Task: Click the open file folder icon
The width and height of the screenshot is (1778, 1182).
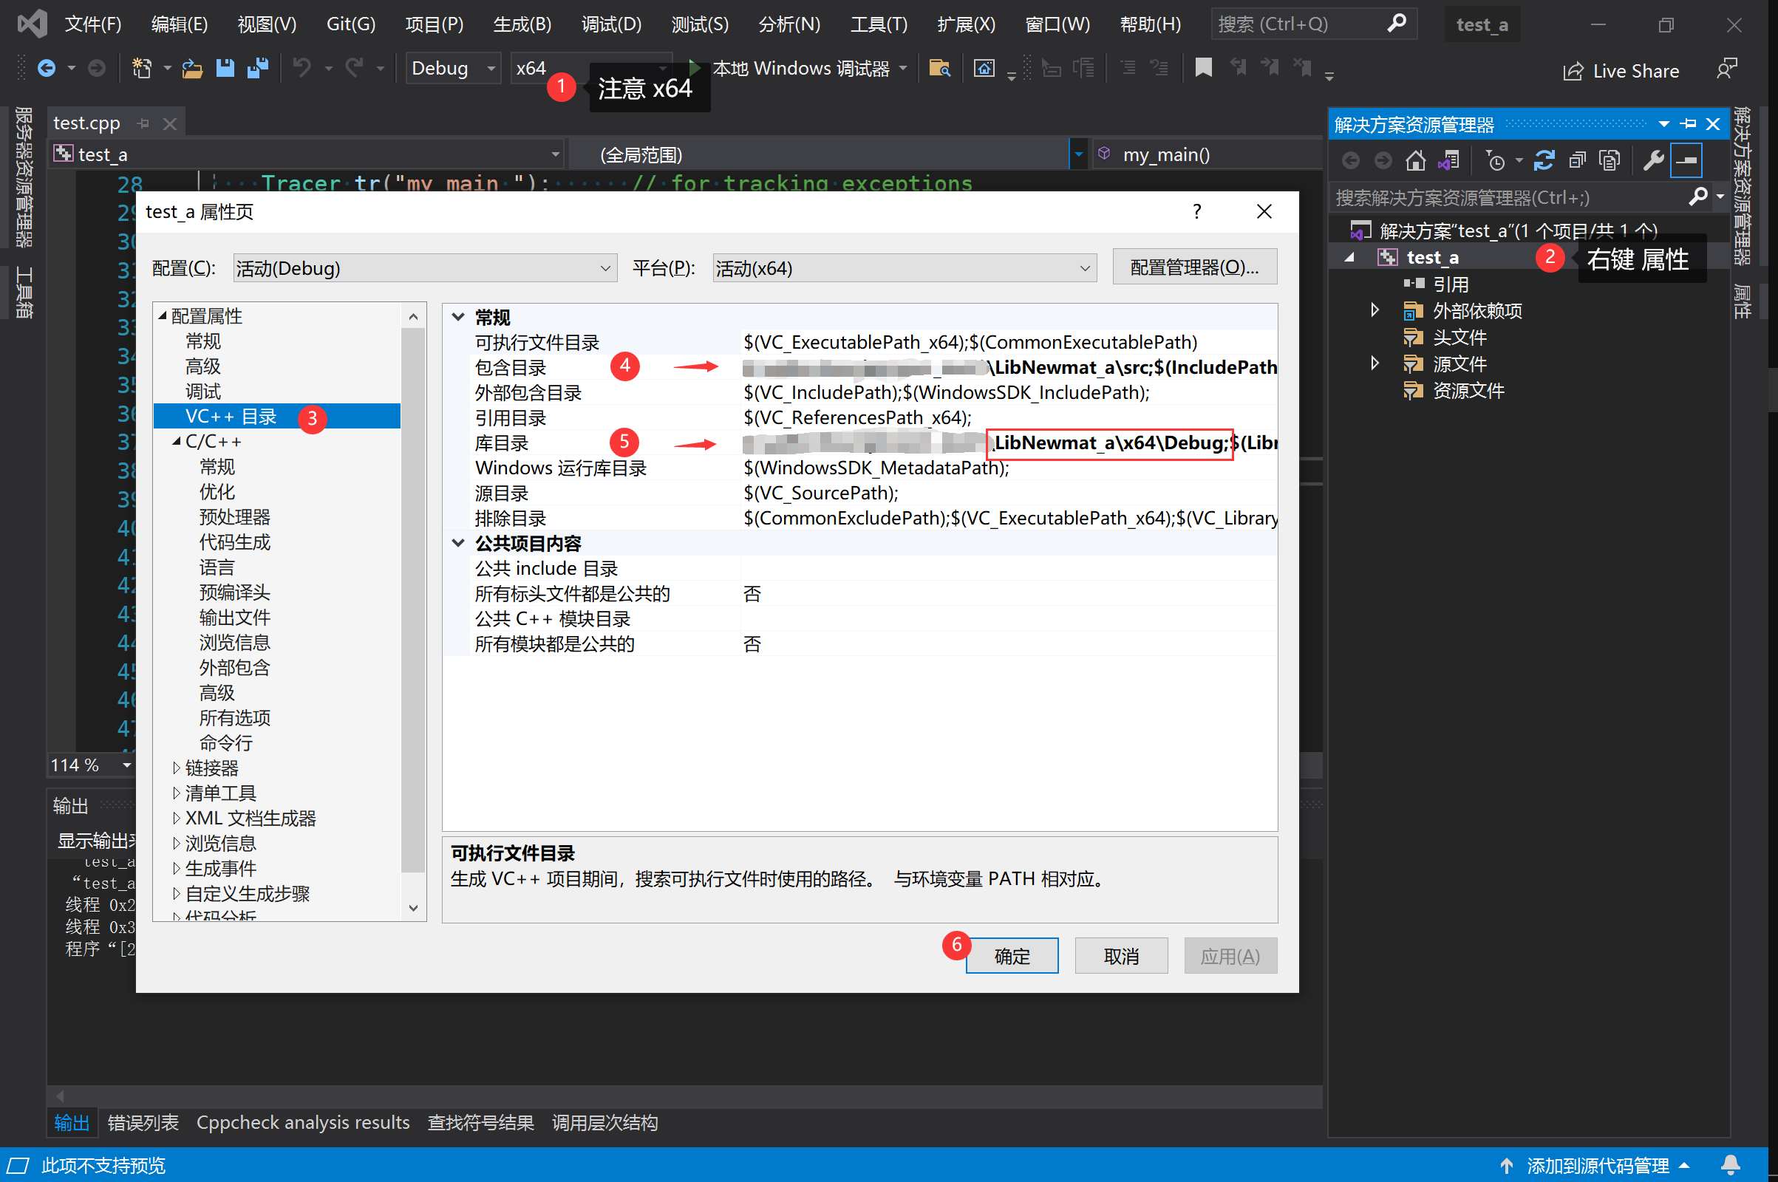Action: (x=192, y=69)
